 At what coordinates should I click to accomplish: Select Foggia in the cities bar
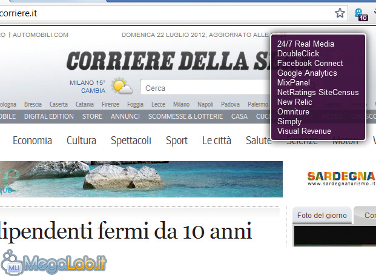(x=135, y=105)
